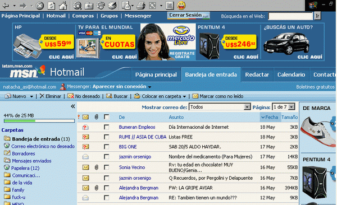Open the Back button history dropdown arrow
The width and height of the screenshot is (337, 205).
[x=15, y=6]
